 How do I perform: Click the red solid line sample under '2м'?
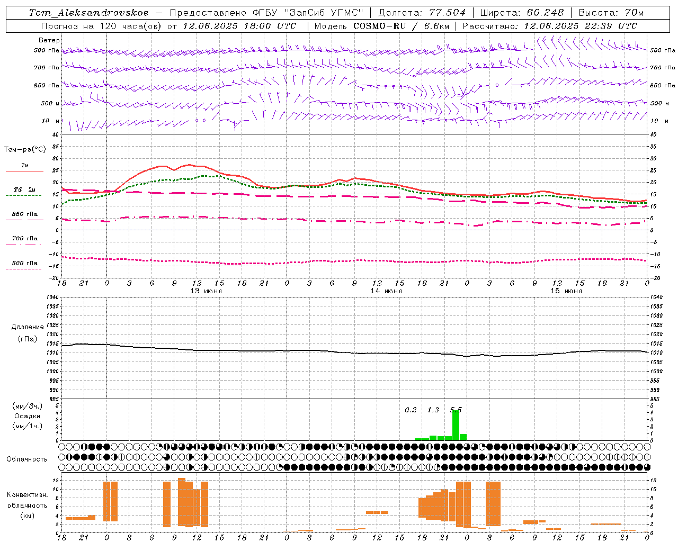point(24,171)
